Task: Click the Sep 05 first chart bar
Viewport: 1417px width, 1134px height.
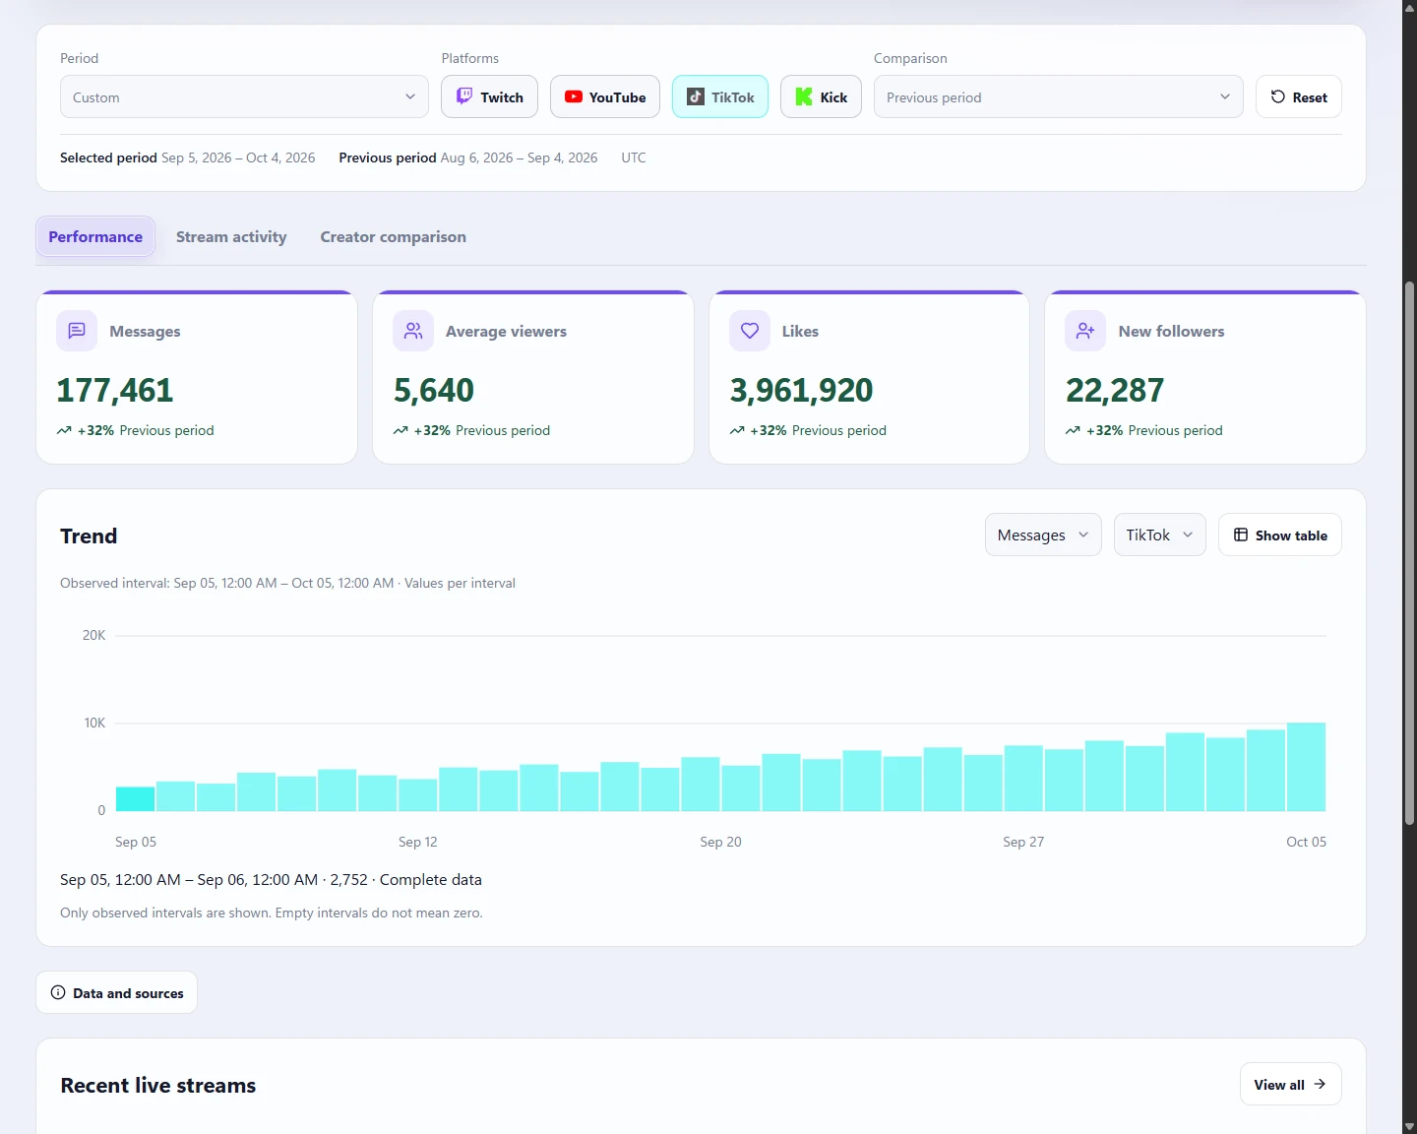Action: 135,798
